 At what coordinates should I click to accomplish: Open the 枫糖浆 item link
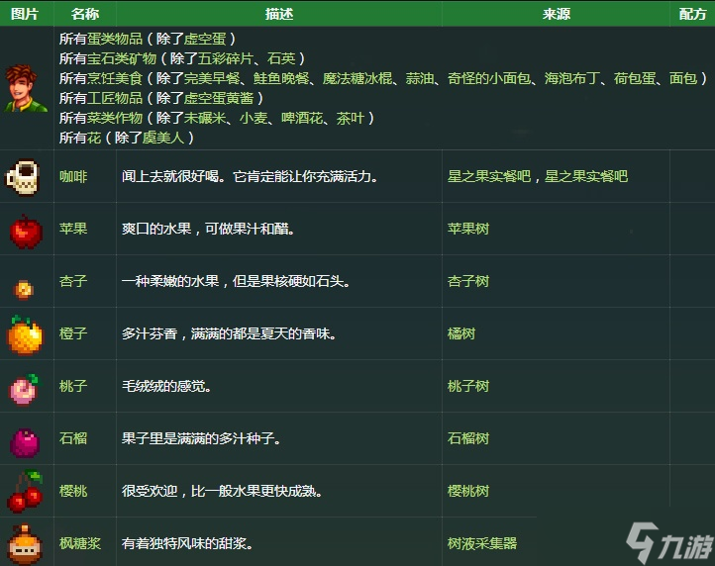(x=80, y=543)
